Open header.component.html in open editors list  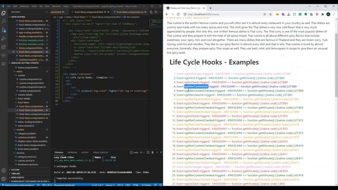32,36
